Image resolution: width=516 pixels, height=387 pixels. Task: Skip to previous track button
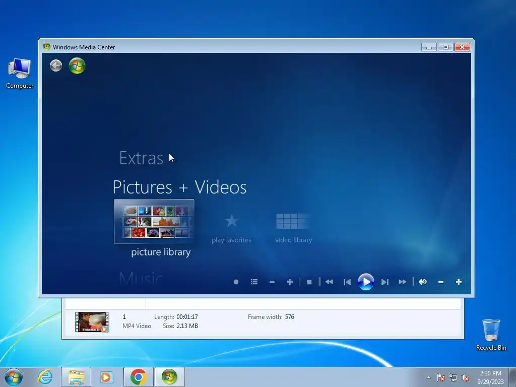click(347, 282)
